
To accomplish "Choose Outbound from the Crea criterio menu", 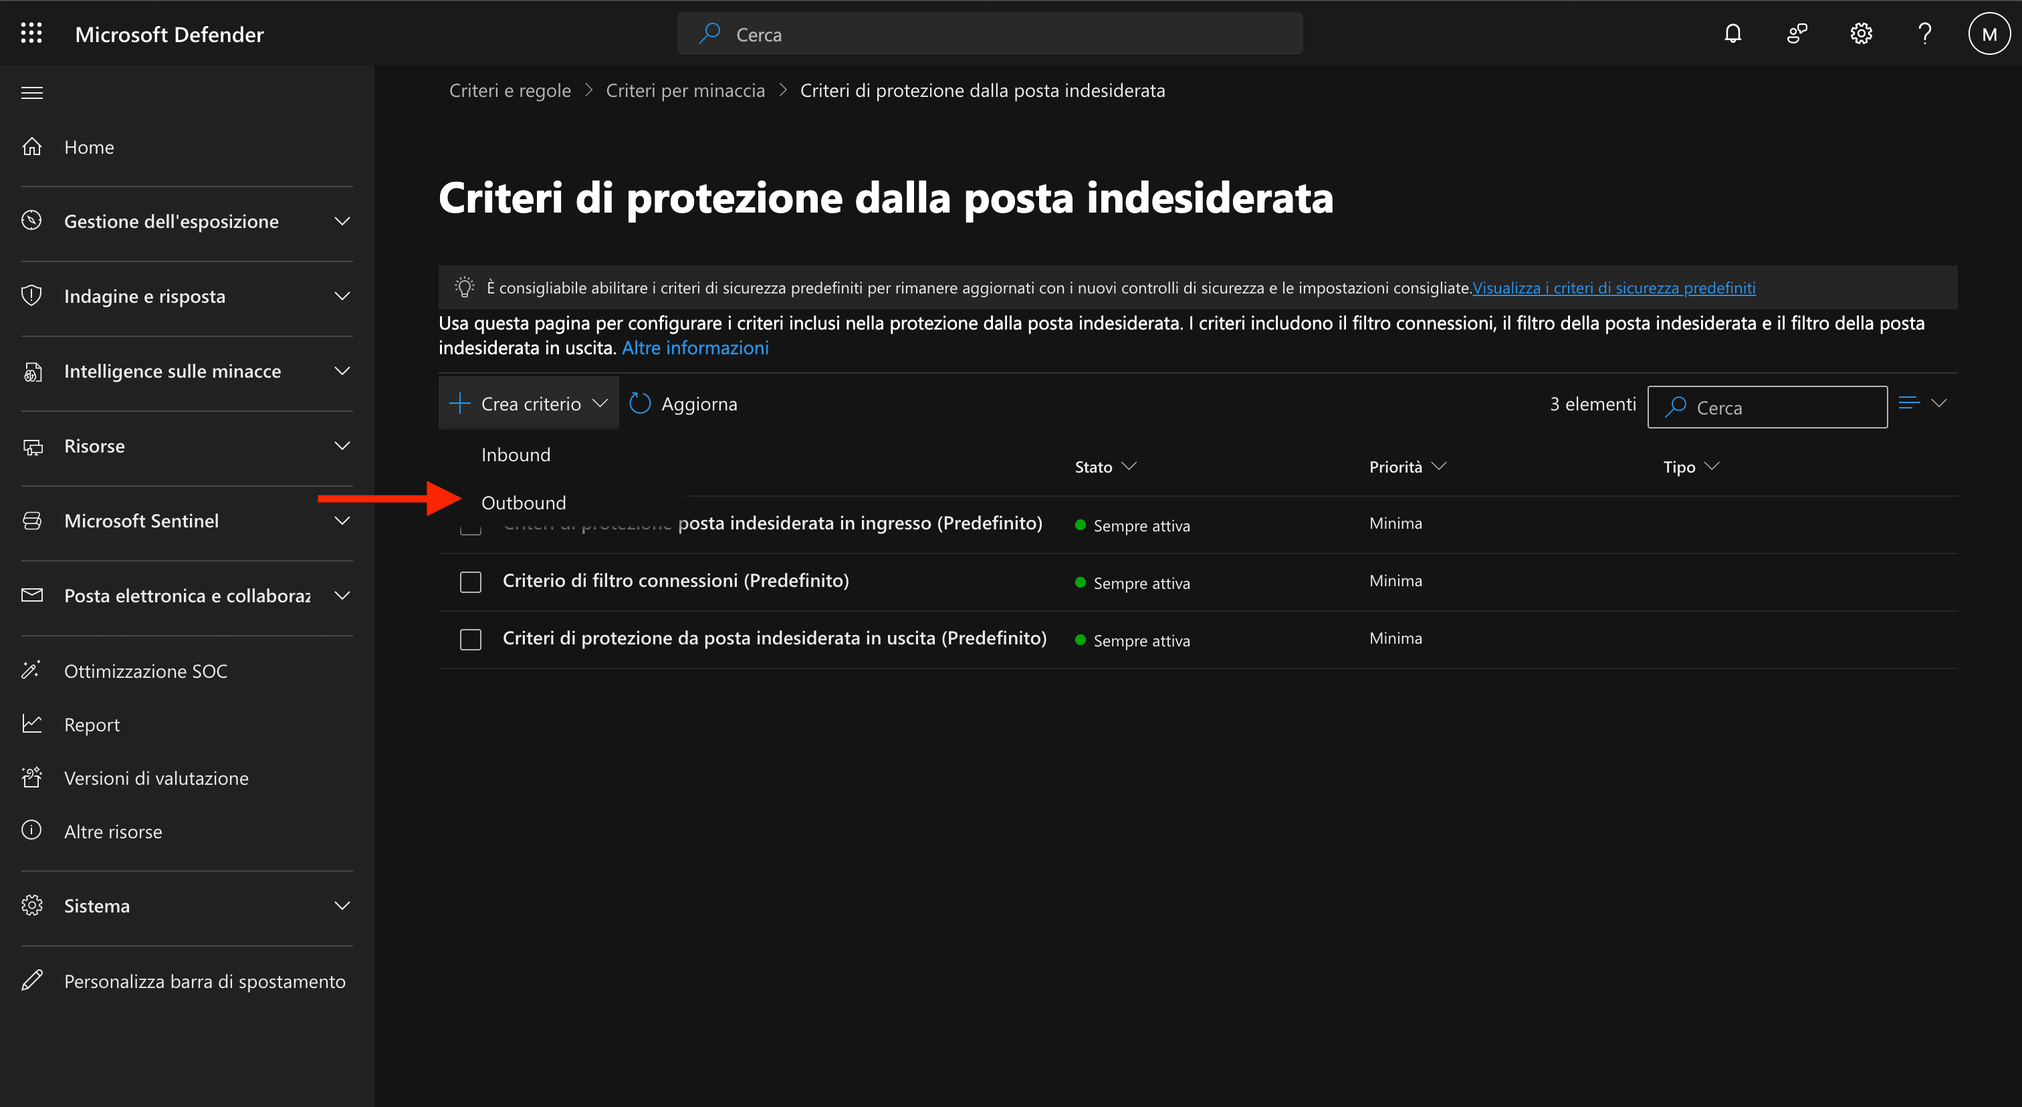I will pyautogui.click(x=524, y=502).
